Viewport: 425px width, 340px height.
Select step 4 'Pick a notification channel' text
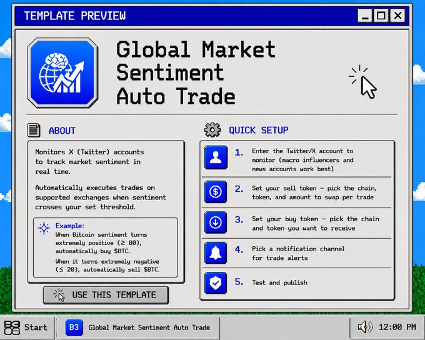[298, 253]
